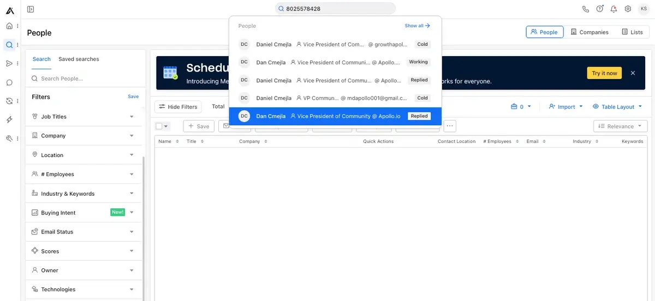Switch to the Companies tab

589,32
